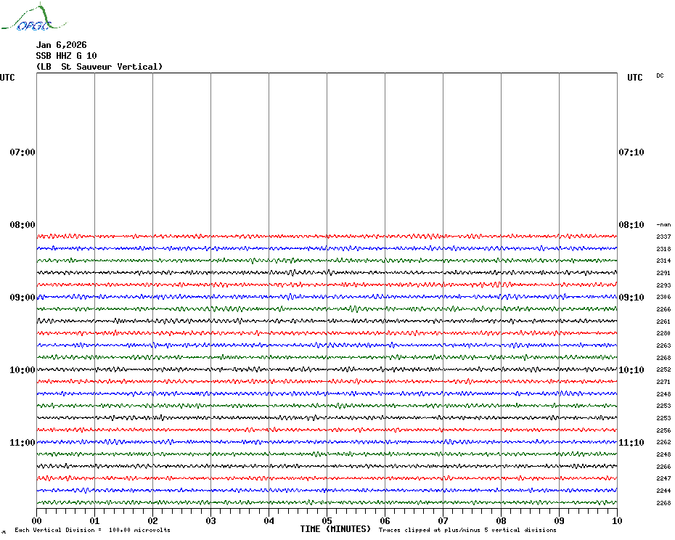Select the 11:00 hour label on left
Viewport: 675px width, 540px height.
tap(22, 443)
